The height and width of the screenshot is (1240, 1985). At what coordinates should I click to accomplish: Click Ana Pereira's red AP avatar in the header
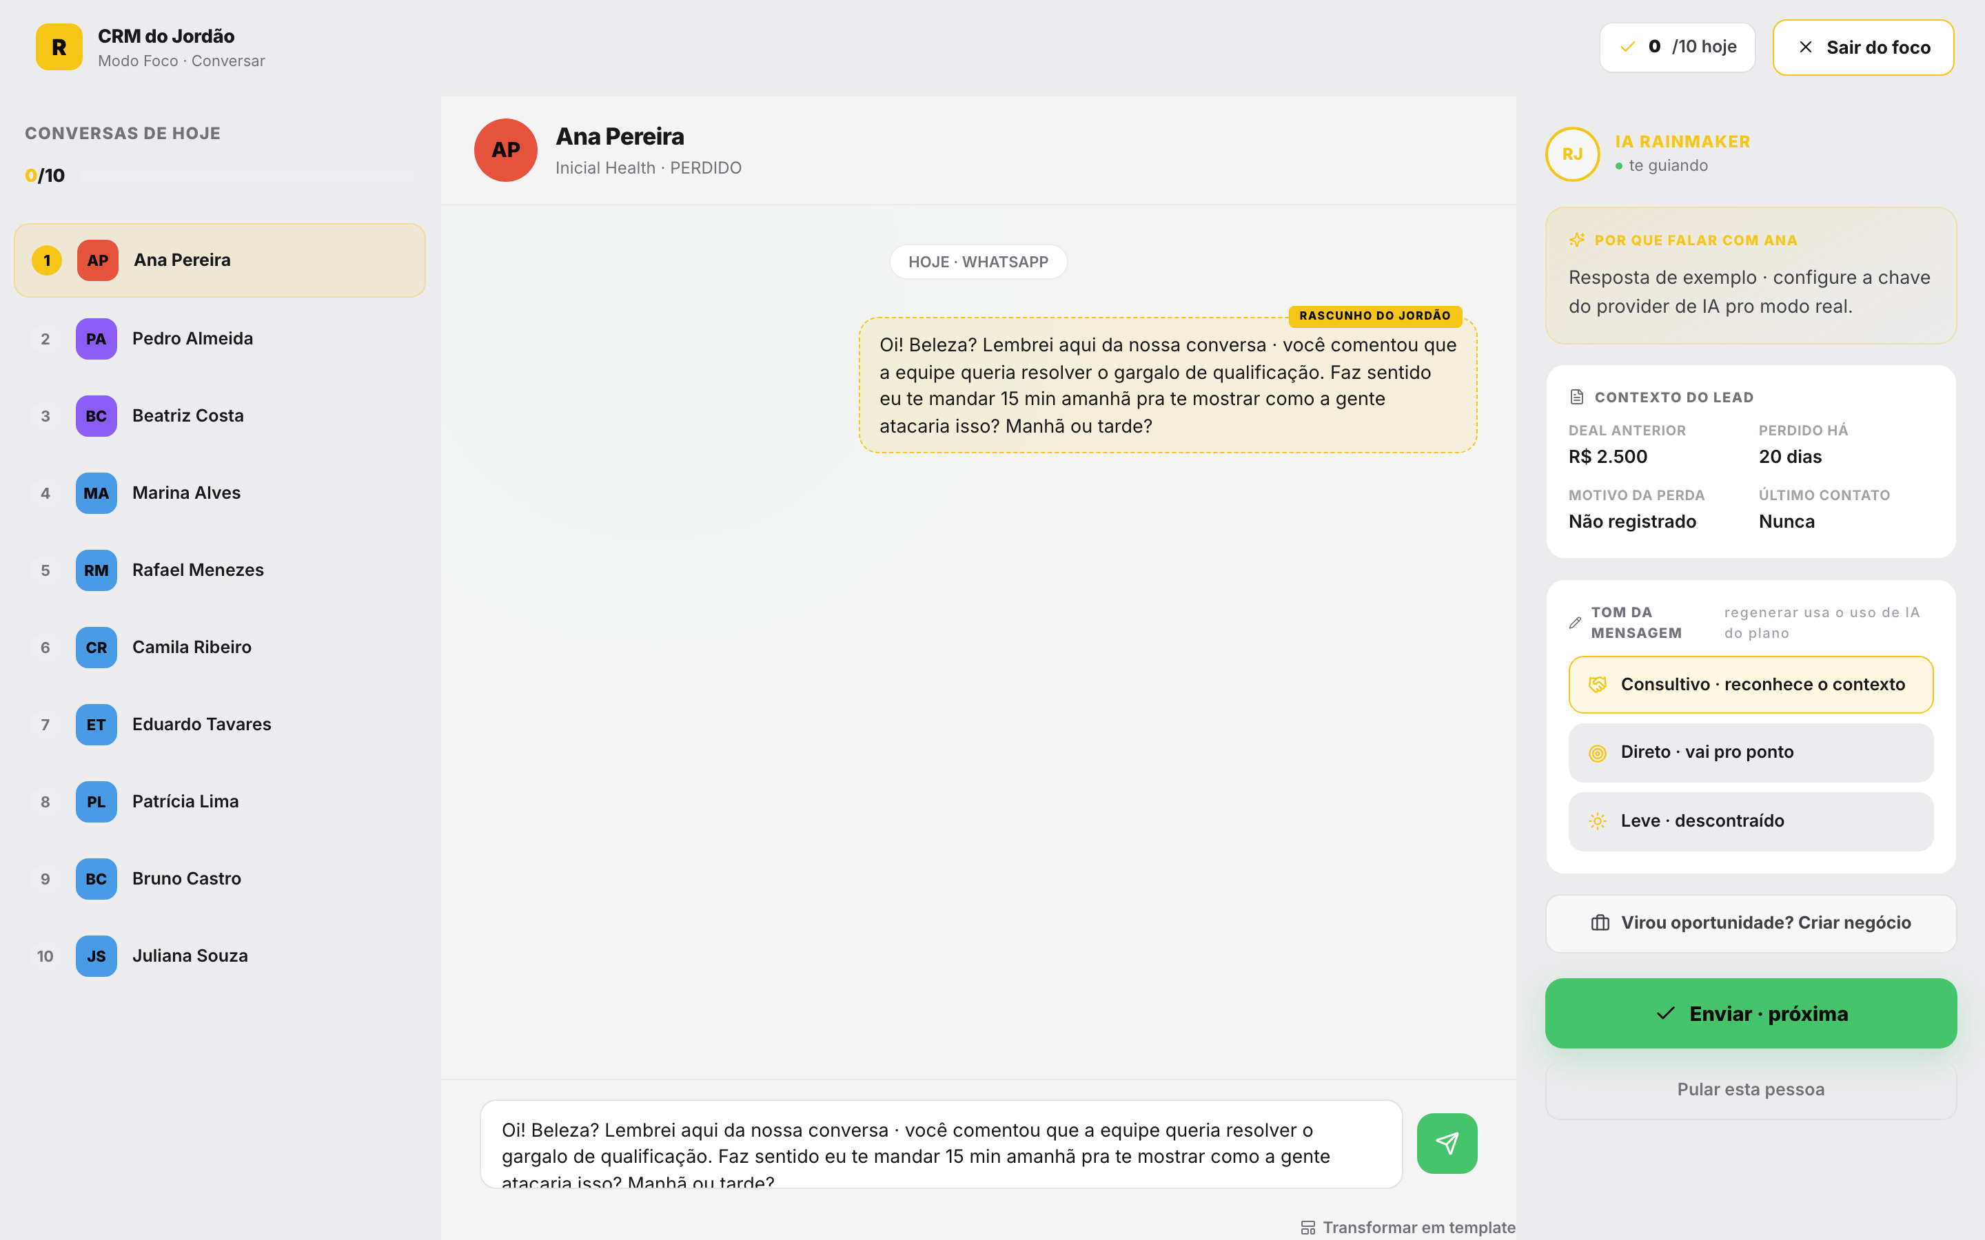(506, 150)
